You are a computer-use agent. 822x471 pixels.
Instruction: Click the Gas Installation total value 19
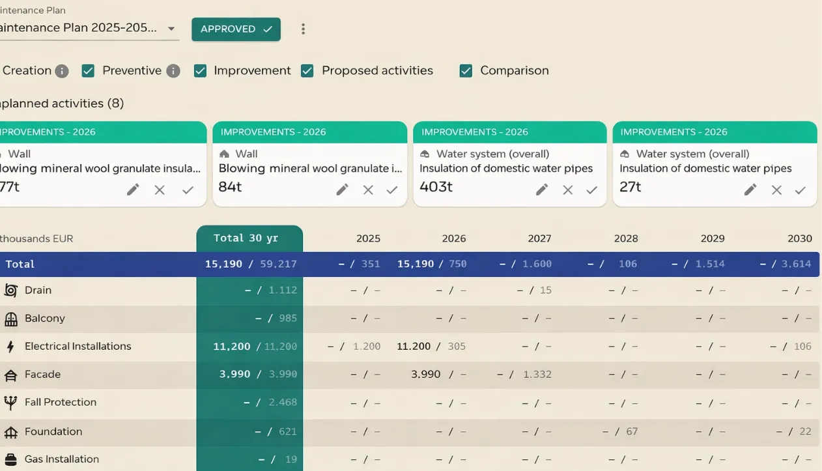point(291,459)
